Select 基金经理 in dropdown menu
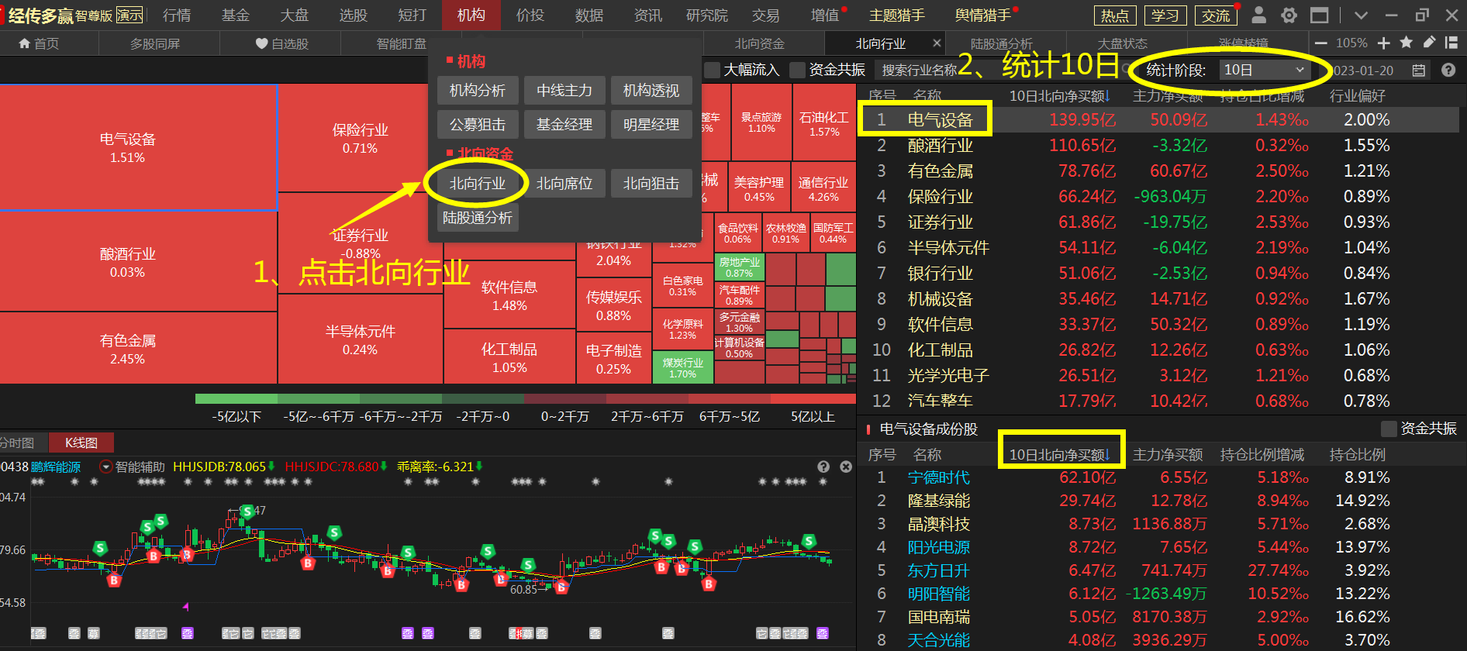Viewport: 1467px width, 651px height. [564, 124]
